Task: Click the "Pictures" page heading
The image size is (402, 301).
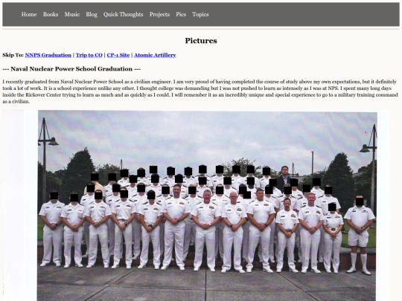Action: pyautogui.click(x=201, y=41)
